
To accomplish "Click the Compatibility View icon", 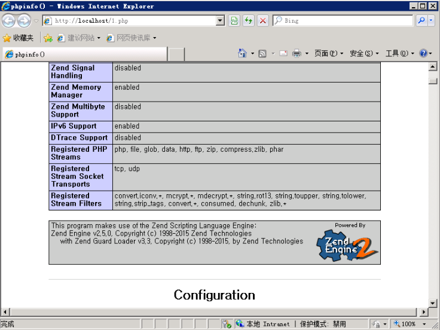I will [x=234, y=21].
